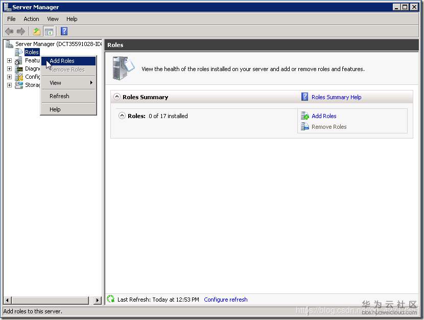Click the Configure refresh link
424x320 pixels.
pyautogui.click(x=225, y=300)
